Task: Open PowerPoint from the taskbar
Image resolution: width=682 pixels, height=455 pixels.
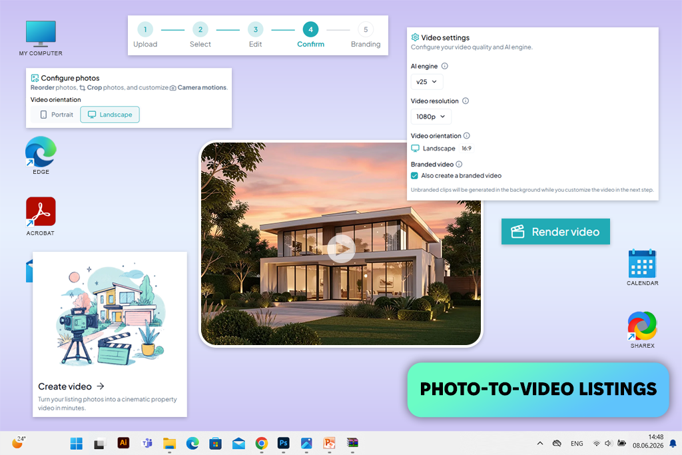Action: click(x=329, y=443)
